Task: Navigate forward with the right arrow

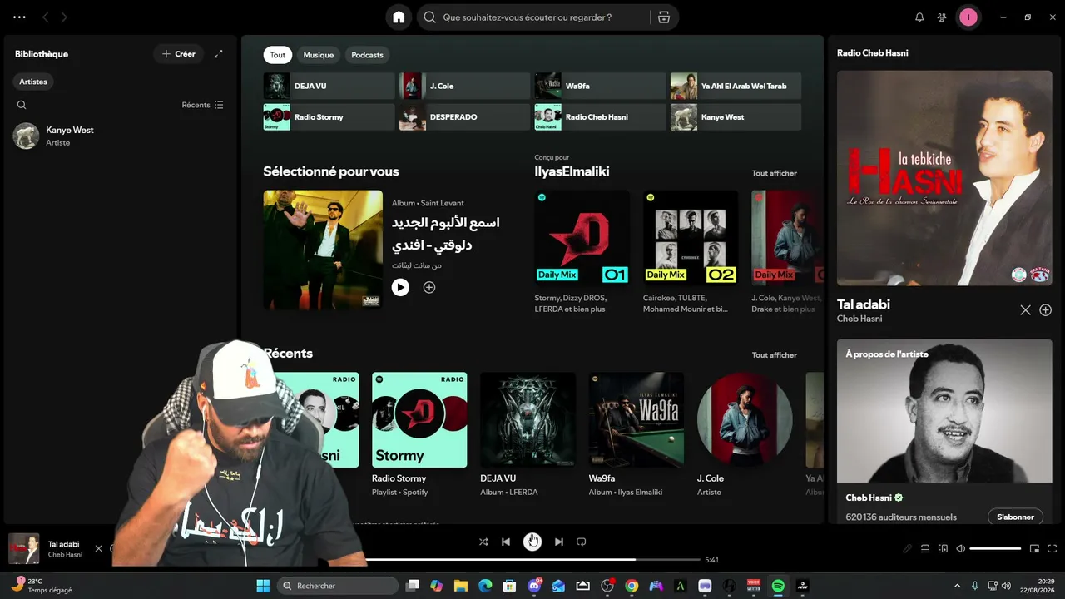Action: click(64, 17)
